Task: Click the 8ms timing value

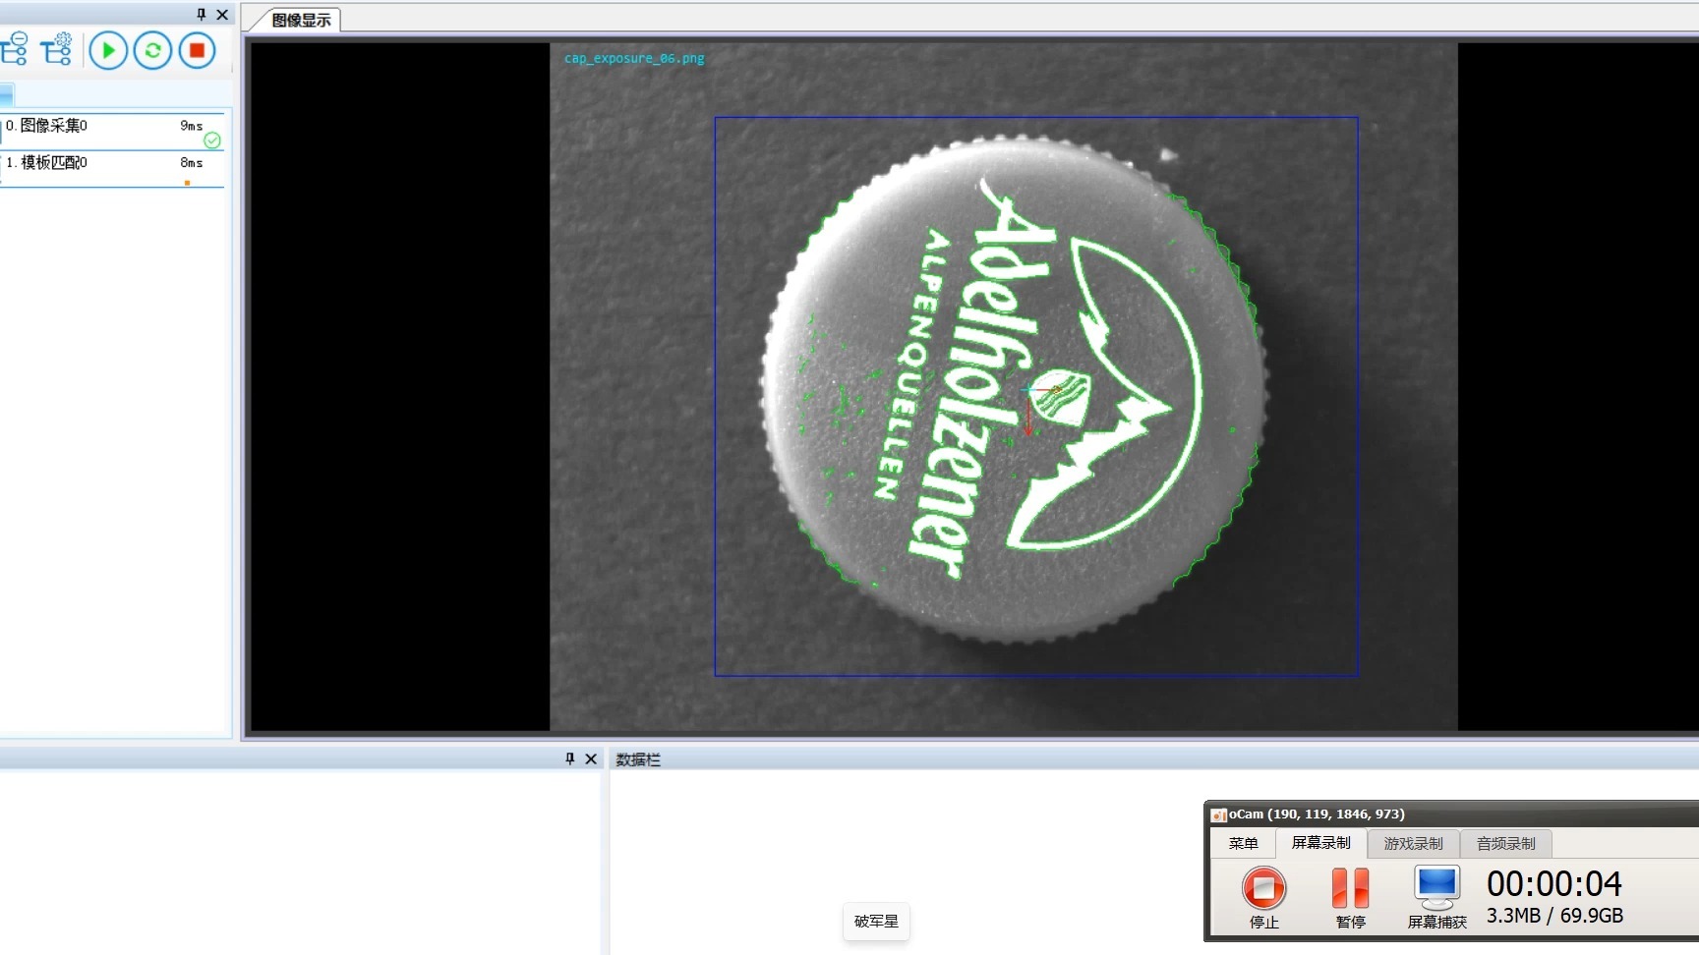Action: (192, 163)
